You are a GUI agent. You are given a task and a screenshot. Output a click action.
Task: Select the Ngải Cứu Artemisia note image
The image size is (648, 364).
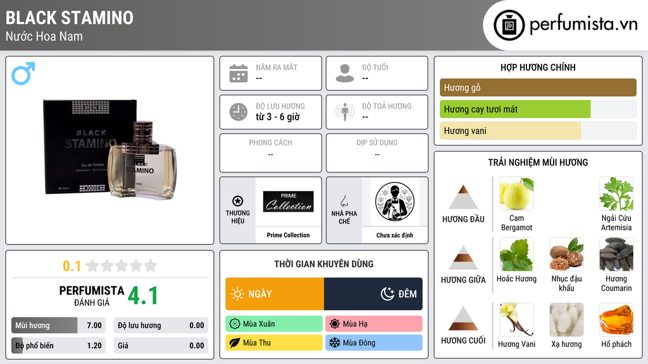[616, 193]
